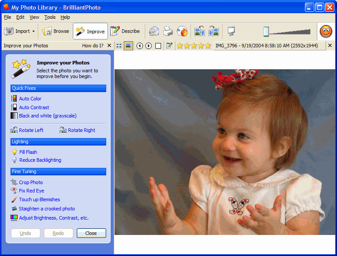Go to the previous photo
The image size is (337, 256).
tap(140, 46)
